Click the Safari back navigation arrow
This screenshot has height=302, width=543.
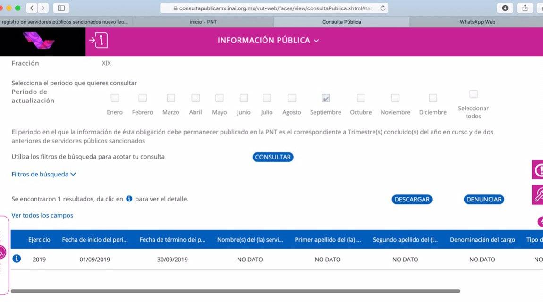point(32,8)
